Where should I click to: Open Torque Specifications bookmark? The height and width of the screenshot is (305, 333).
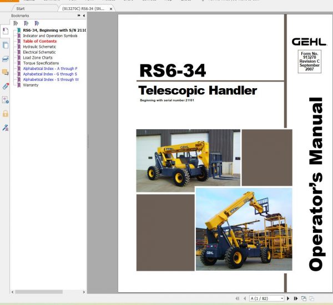coord(41,63)
